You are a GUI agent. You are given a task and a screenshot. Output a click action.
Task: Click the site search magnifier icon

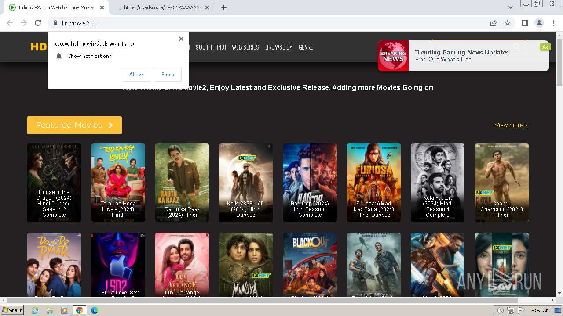click(517, 47)
